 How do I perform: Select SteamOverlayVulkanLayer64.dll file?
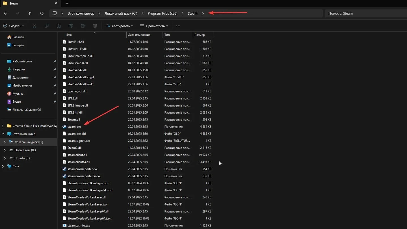point(88,211)
